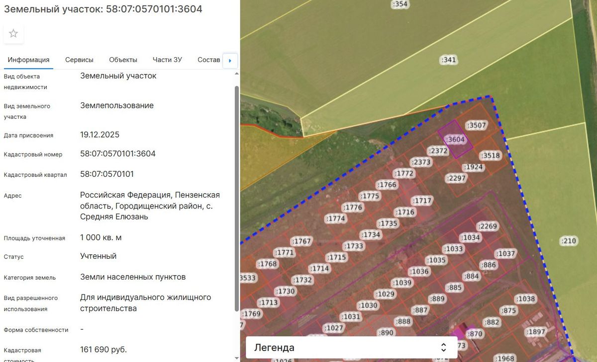The width and height of the screenshot is (597, 362).
Task: Pick parcel :1732 on the map
Action: pyautogui.click(x=302, y=280)
